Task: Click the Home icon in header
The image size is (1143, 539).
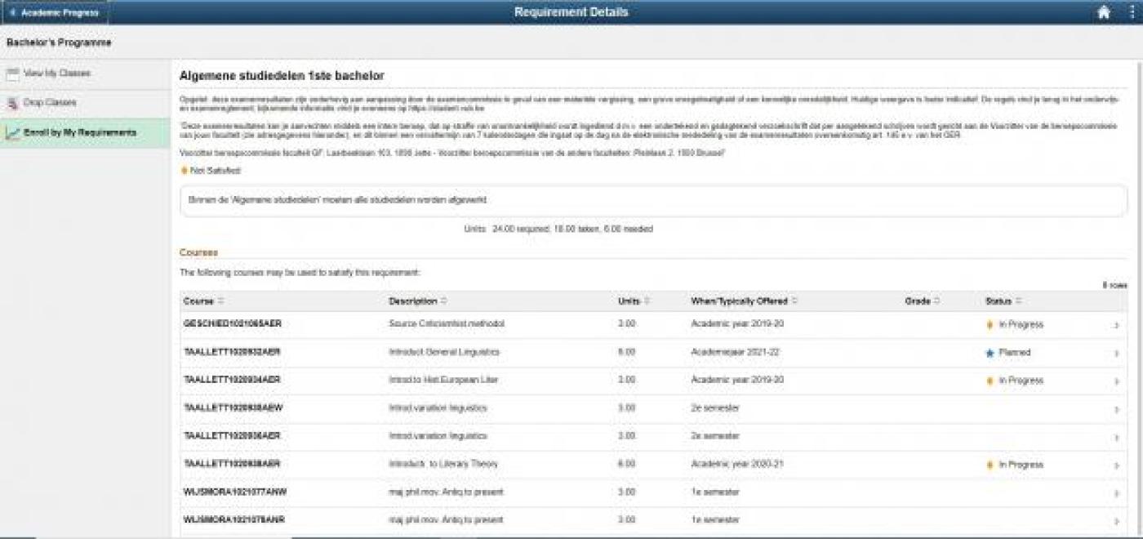Action: point(1104,12)
